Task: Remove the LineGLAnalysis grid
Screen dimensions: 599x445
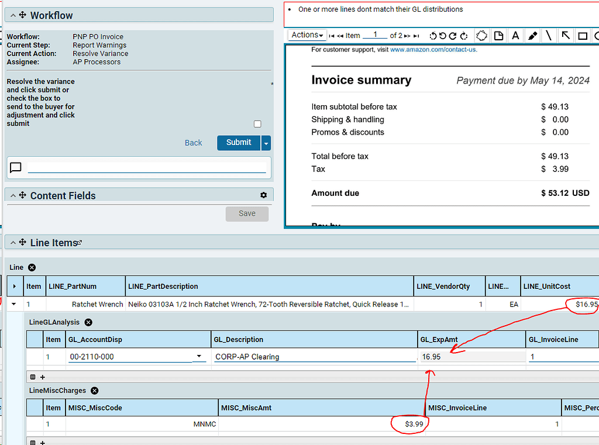Action: [88, 322]
